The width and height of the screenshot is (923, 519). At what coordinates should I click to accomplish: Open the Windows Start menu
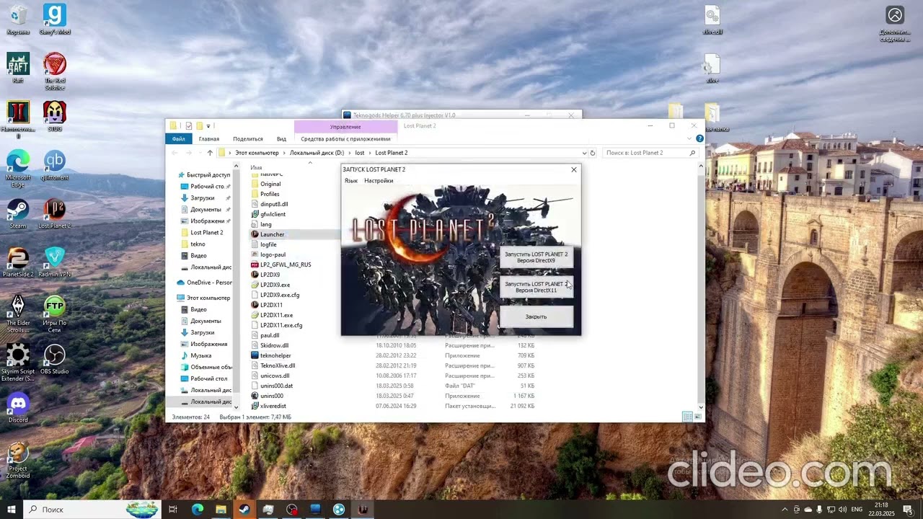click(x=11, y=509)
